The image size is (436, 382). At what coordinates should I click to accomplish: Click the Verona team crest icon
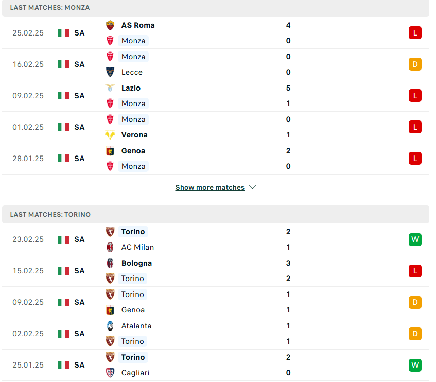(110, 135)
